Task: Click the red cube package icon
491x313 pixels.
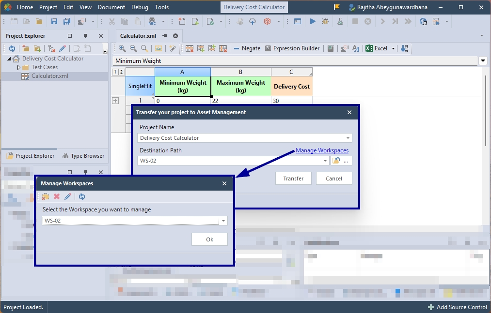Action: pyautogui.click(x=267, y=21)
